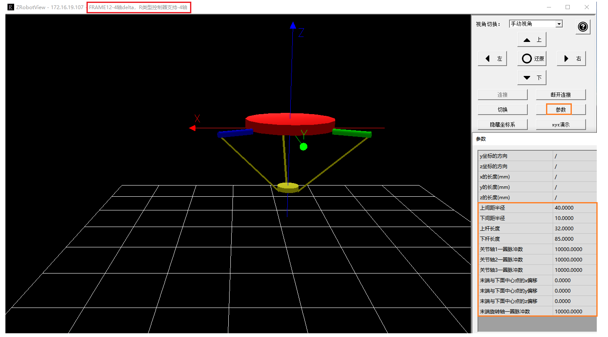Click 末端与下面中心点的y偏移 value cell
Image resolution: width=608 pixels, height=337 pixels.
point(575,291)
